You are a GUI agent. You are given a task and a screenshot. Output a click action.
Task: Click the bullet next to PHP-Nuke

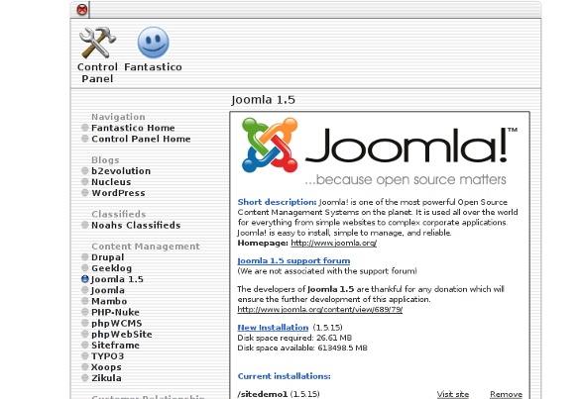click(x=85, y=312)
